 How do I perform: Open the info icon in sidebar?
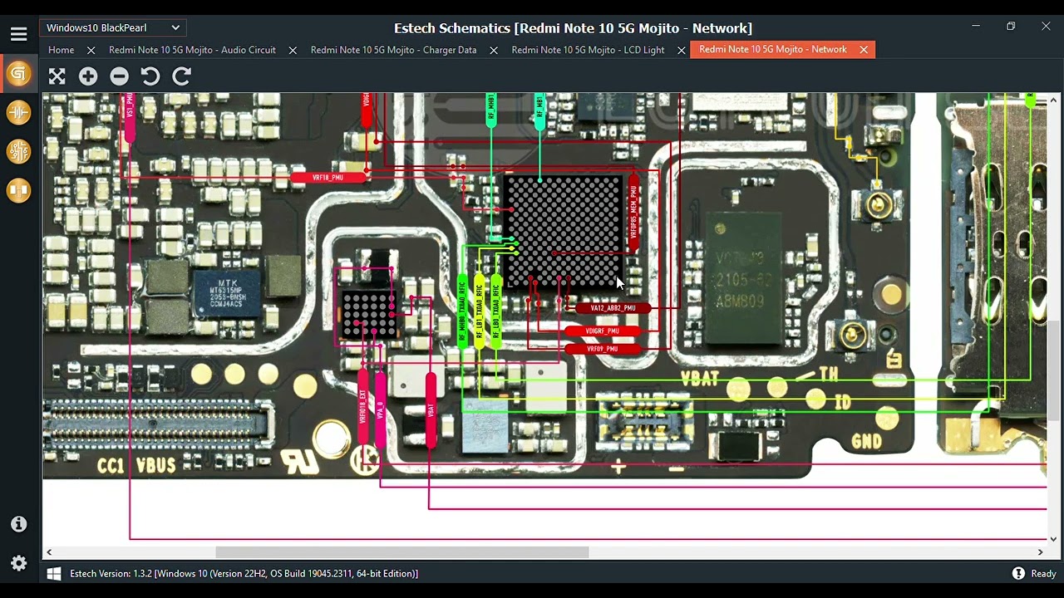point(18,524)
